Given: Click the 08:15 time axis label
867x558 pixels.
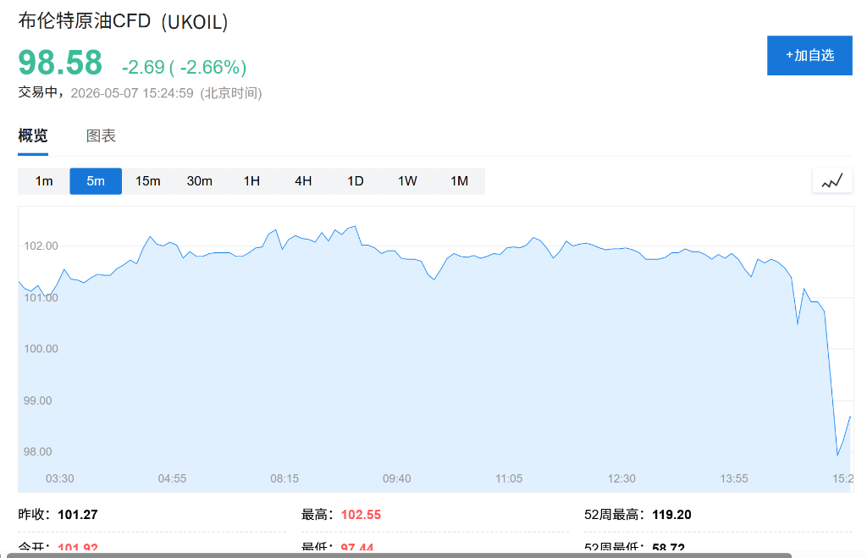Looking at the screenshot, I should 284,478.
